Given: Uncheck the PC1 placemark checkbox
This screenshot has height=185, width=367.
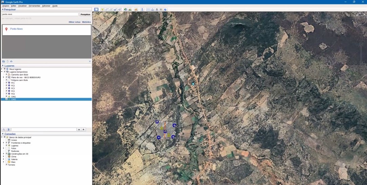Looking at the screenshot, I should coord(6,83).
